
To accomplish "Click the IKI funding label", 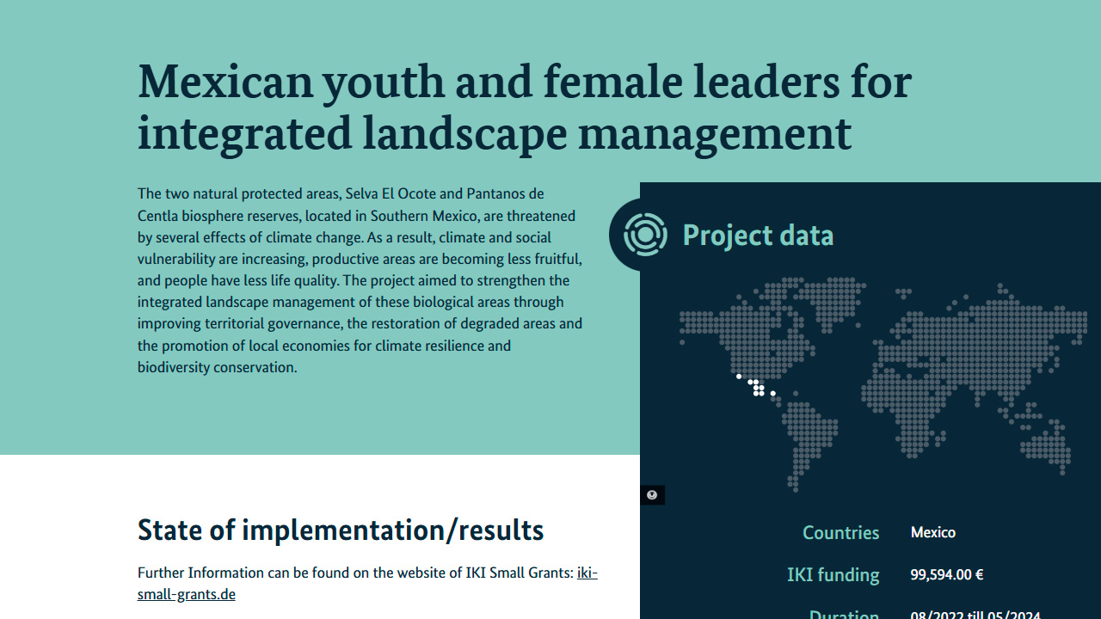I will pos(833,574).
